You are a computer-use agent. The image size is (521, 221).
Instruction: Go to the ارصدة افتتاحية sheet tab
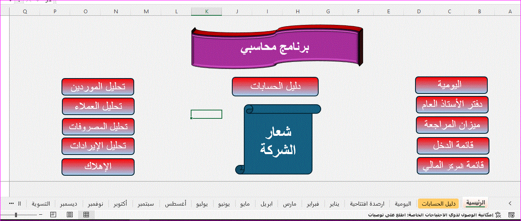tap(367, 204)
